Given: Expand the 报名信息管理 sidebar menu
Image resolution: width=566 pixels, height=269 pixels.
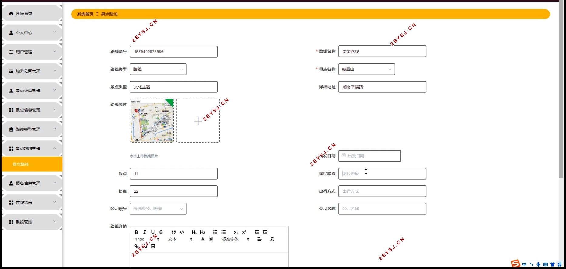Looking at the screenshot, I should [x=32, y=183].
